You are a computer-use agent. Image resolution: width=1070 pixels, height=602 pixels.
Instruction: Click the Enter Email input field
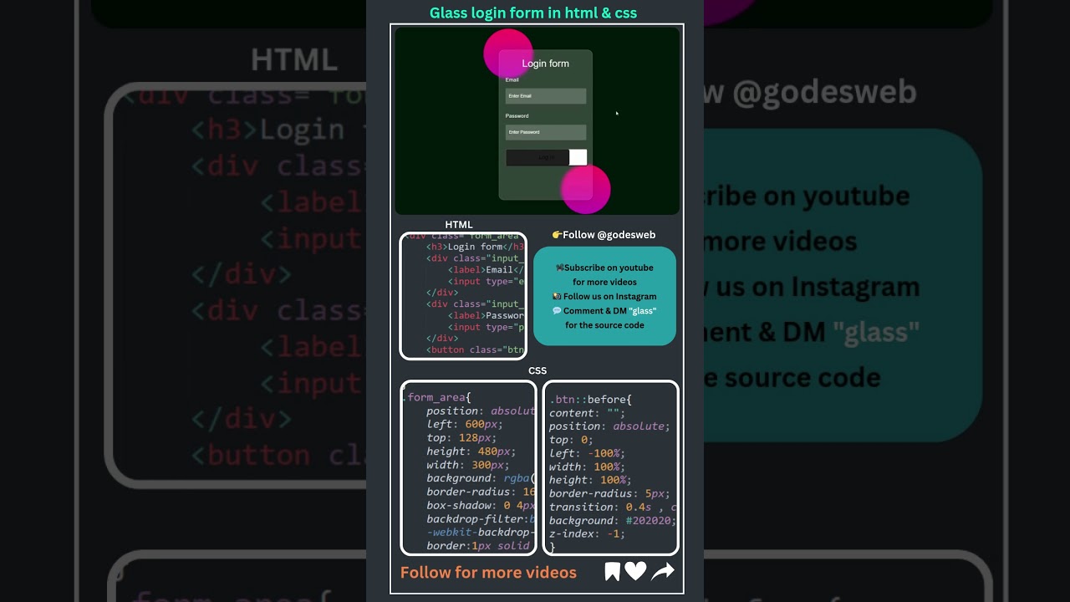[546, 96]
